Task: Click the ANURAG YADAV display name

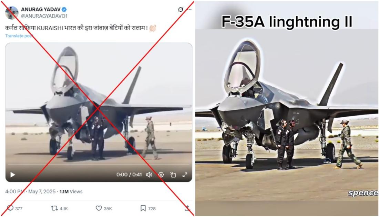Action: [41, 9]
